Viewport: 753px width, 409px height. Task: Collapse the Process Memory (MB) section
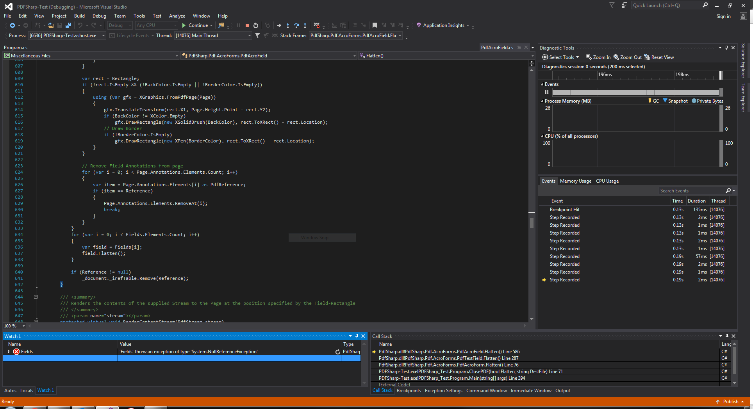click(542, 101)
